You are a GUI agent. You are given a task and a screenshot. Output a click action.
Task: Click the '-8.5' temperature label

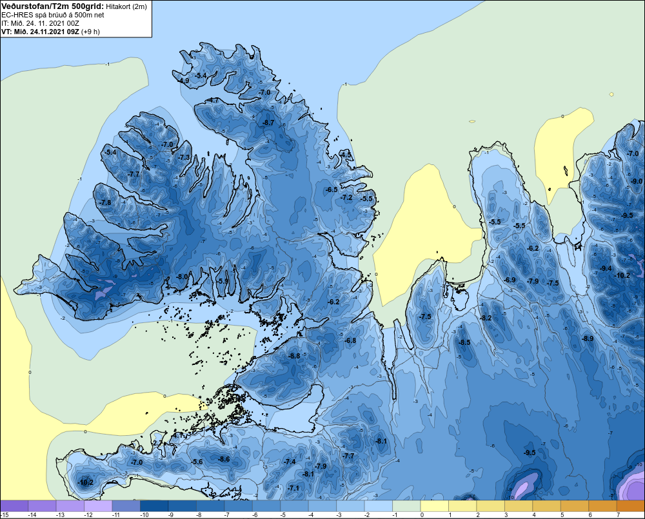pos(464,342)
